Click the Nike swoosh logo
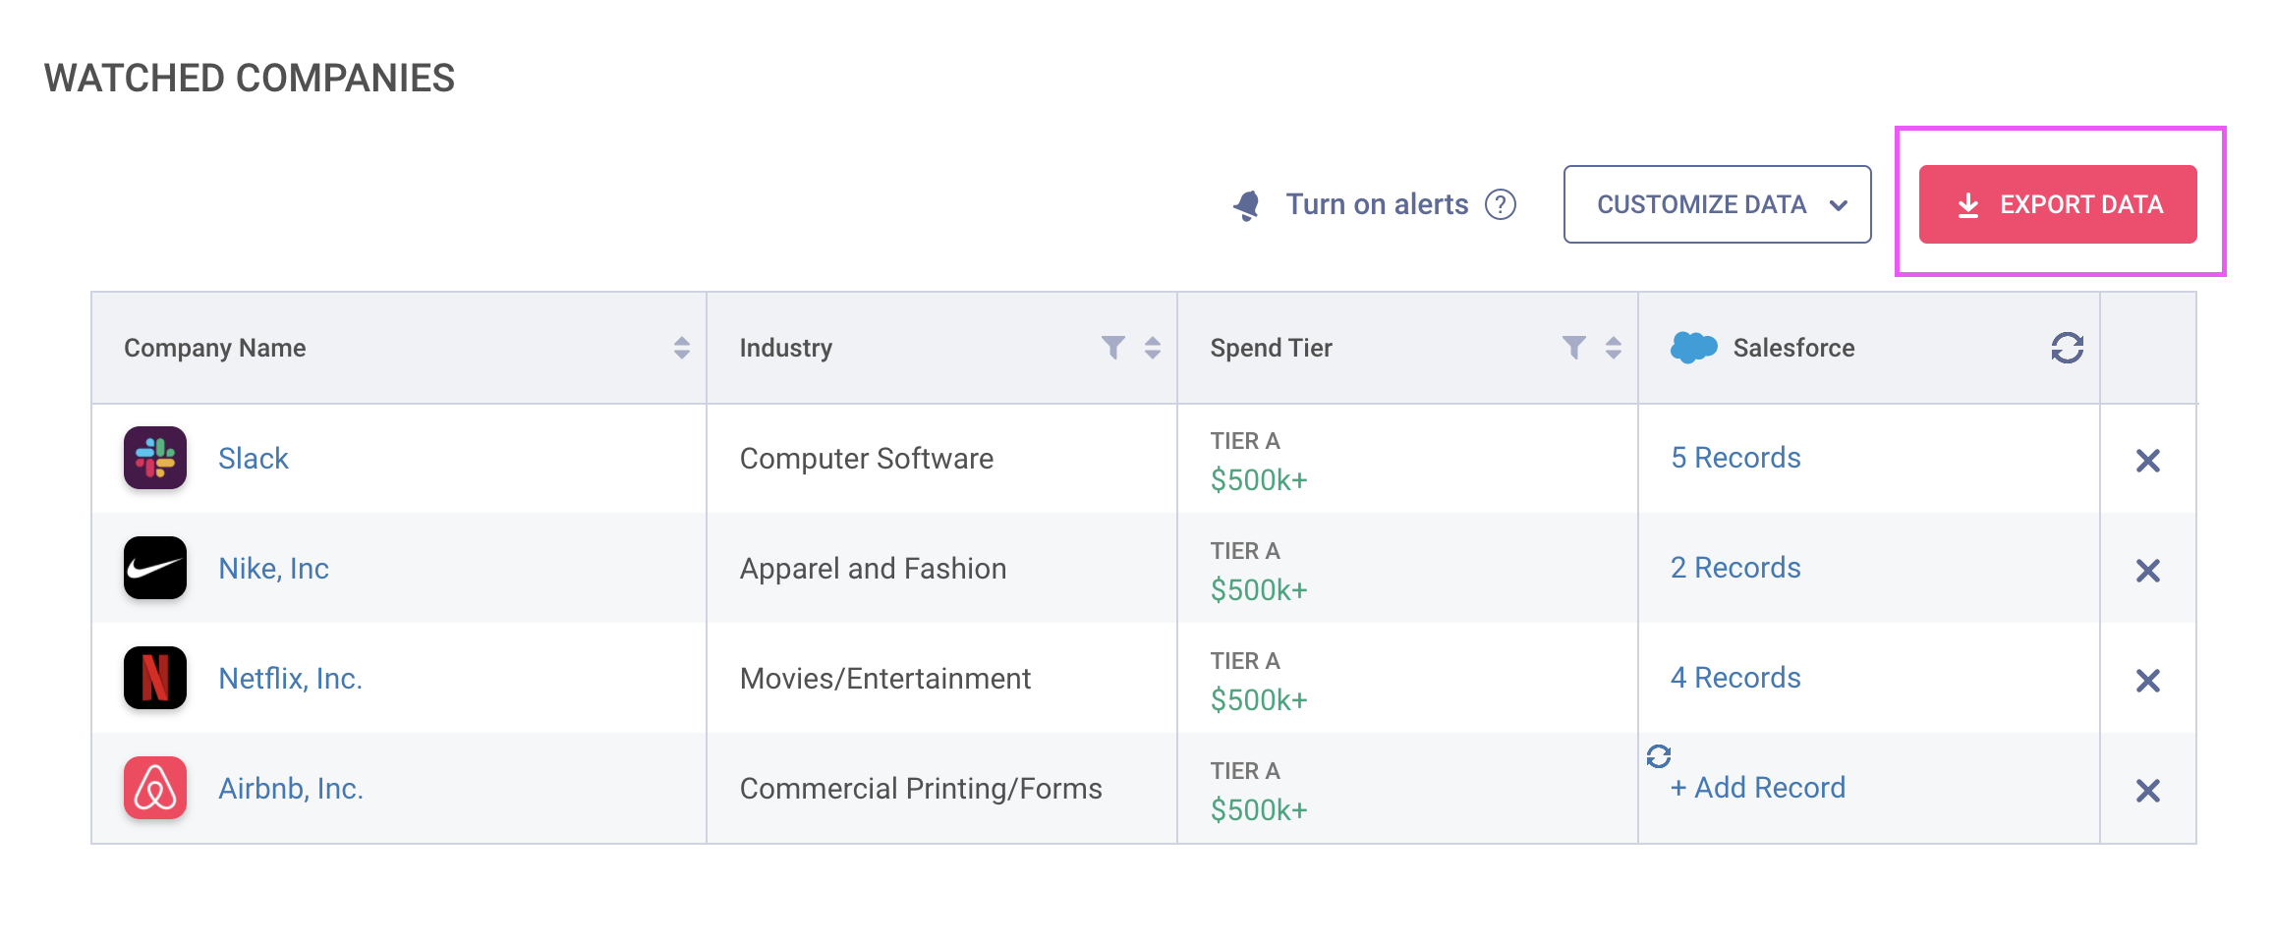The width and height of the screenshot is (2274, 941). coord(155,568)
